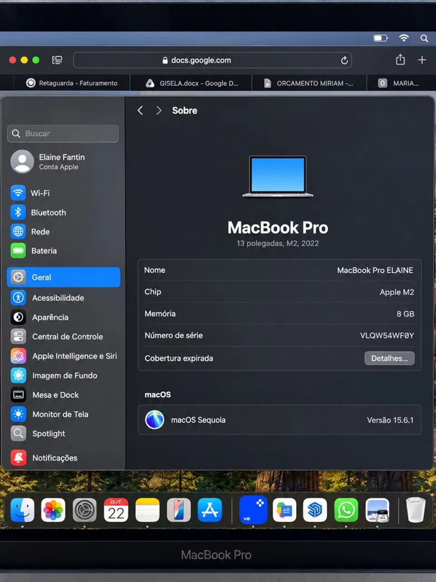Go back with the left chevron
The height and width of the screenshot is (582, 436).
[140, 110]
